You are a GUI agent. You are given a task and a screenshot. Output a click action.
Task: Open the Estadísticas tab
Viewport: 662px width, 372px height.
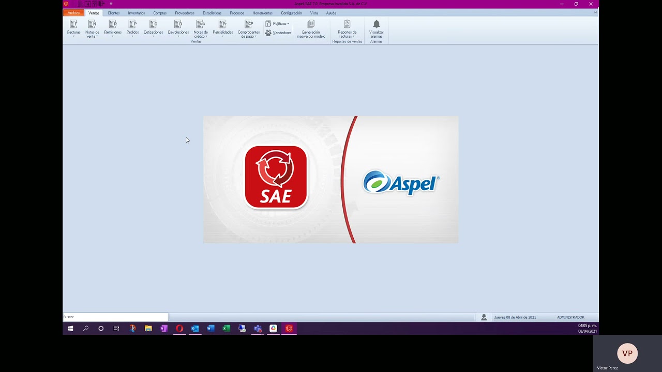212,13
